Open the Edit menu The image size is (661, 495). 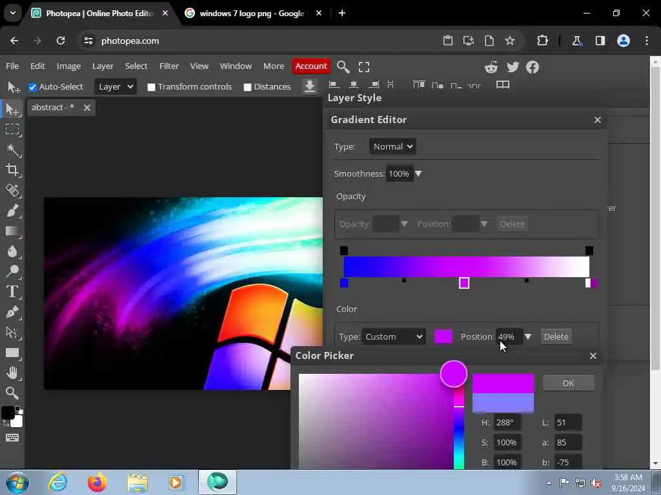(37, 66)
